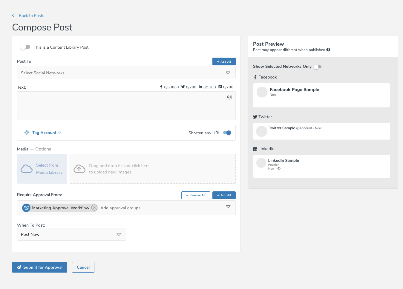Click Post Preview heading
The width and height of the screenshot is (403, 289).
coord(268,44)
